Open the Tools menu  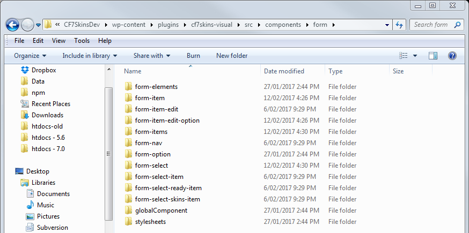[82, 41]
